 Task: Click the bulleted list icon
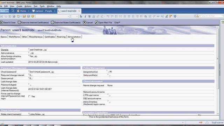(x=117, y=16)
